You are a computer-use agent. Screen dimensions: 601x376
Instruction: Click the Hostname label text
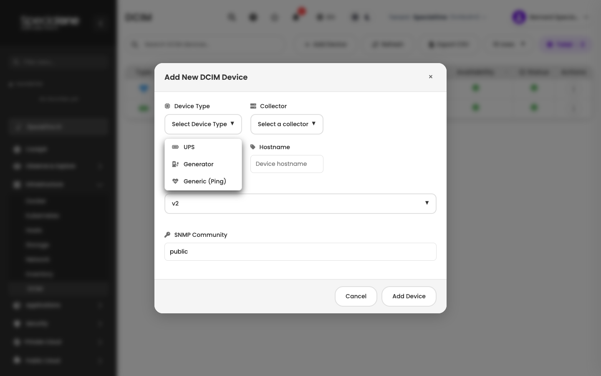tap(275, 147)
